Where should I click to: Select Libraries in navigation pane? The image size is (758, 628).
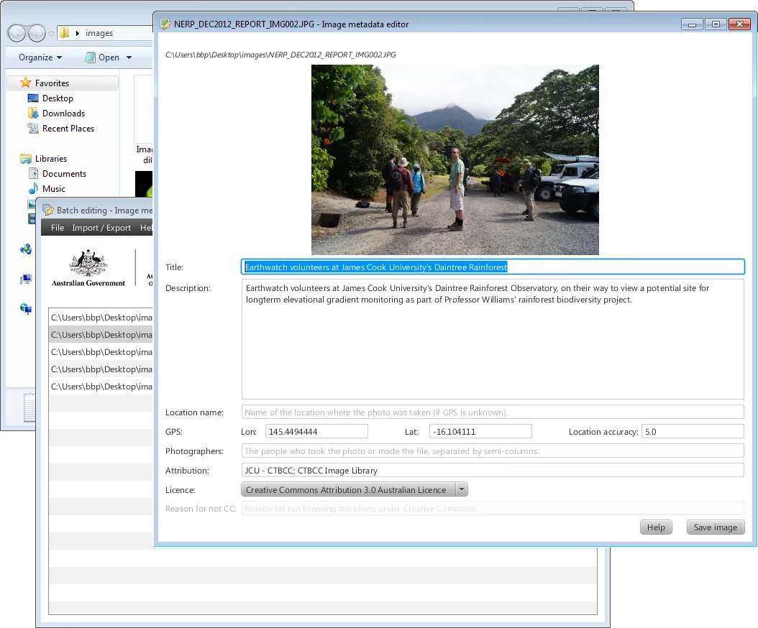point(51,159)
